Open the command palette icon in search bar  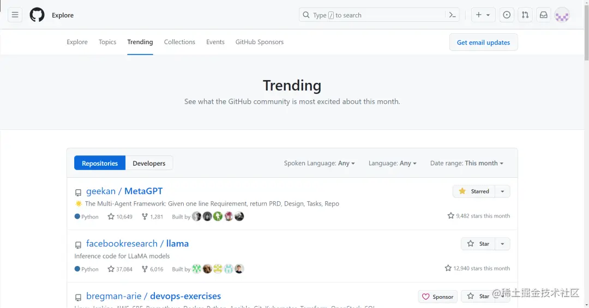452,15
